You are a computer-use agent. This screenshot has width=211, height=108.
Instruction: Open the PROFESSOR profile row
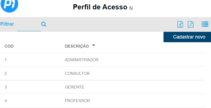click(x=77, y=101)
